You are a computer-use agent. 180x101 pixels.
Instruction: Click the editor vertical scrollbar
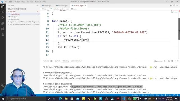click(179, 29)
